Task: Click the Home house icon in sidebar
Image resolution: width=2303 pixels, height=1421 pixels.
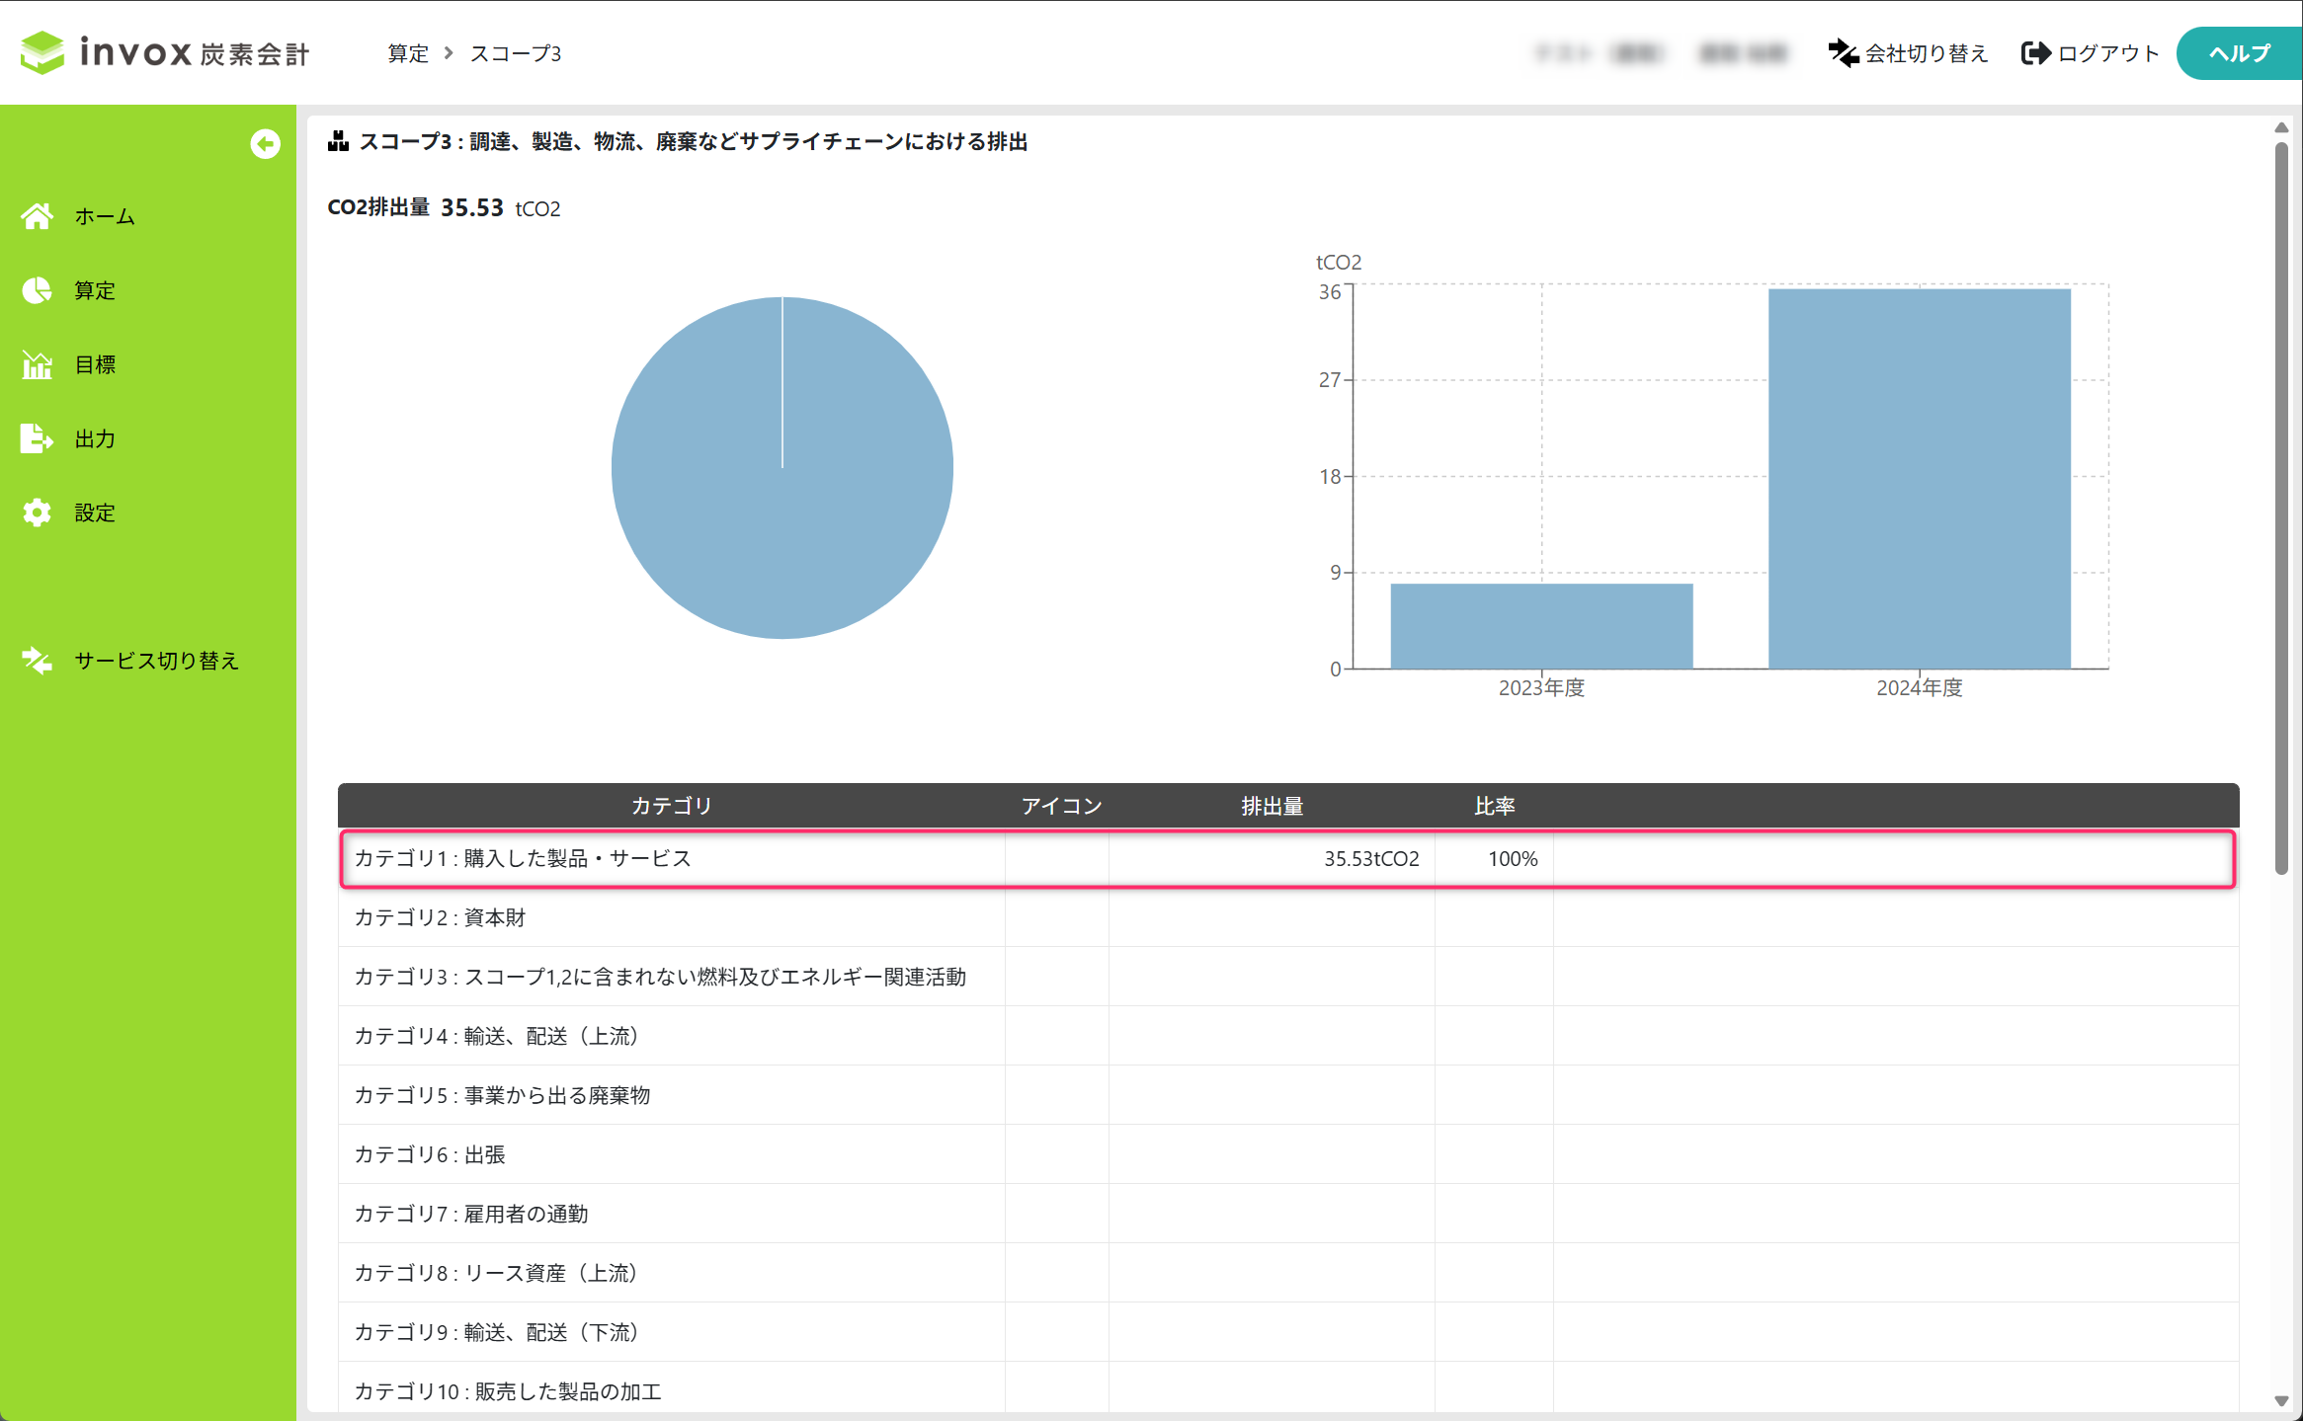Action: 38,216
